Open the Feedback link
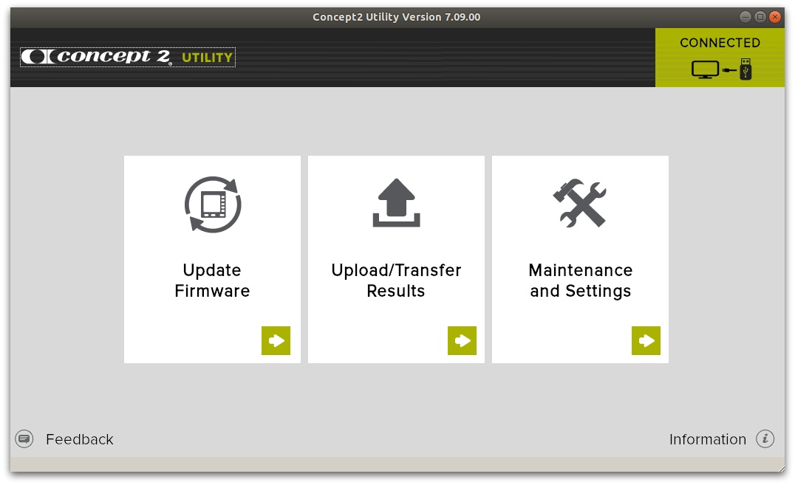This screenshot has width=795, height=485. (x=80, y=439)
